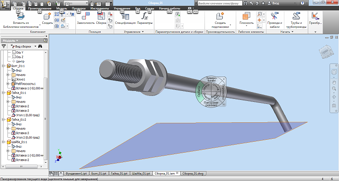Expand Начало folder under Болт_01:1
The height and width of the screenshot is (181, 339).
pos(8,75)
